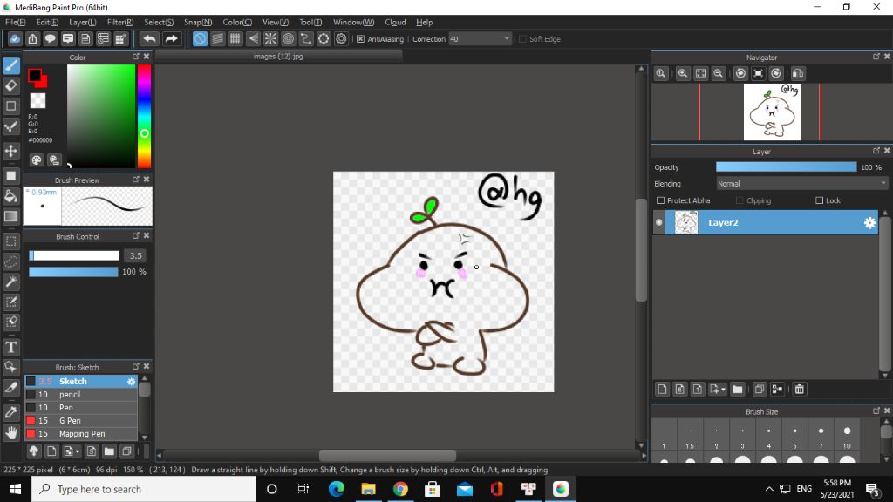Click the taskbar search box
Image resolution: width=893 pixels, height=502 pixels.
click(x=144, y=489)
